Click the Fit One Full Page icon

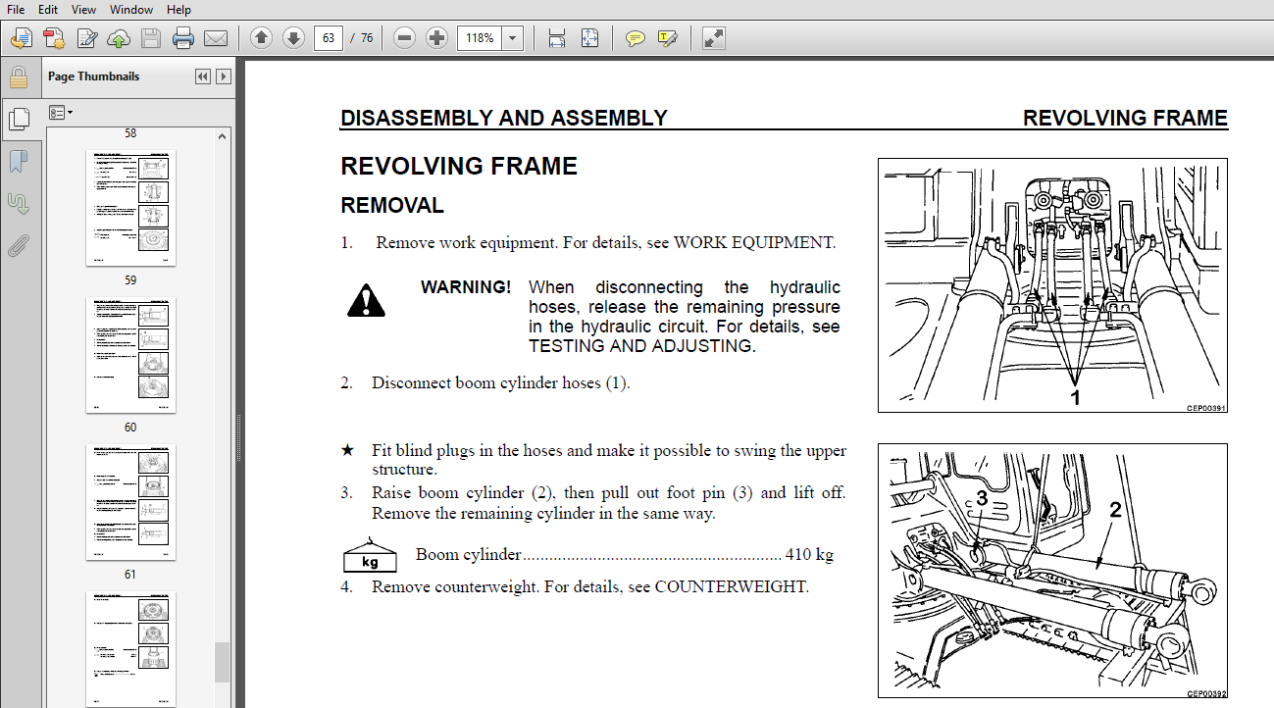tap(589, 38)
